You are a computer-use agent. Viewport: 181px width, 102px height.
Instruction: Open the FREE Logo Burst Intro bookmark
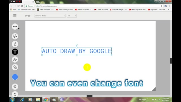coord(137,10)
